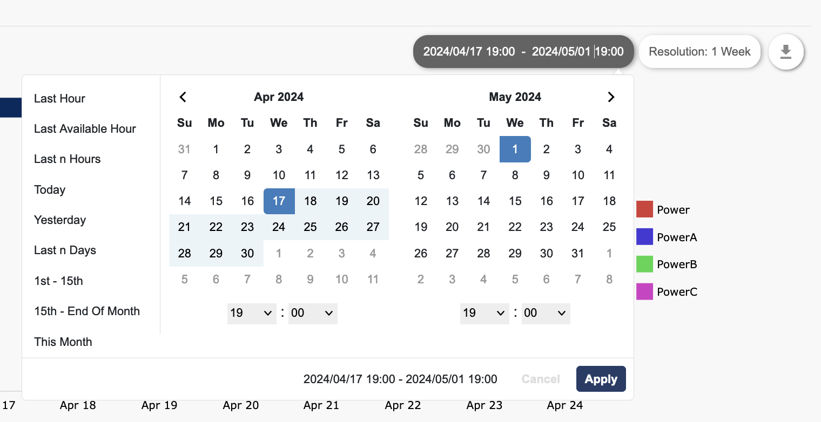Open the start hour dropdown under April

click(x=251, y=313)
